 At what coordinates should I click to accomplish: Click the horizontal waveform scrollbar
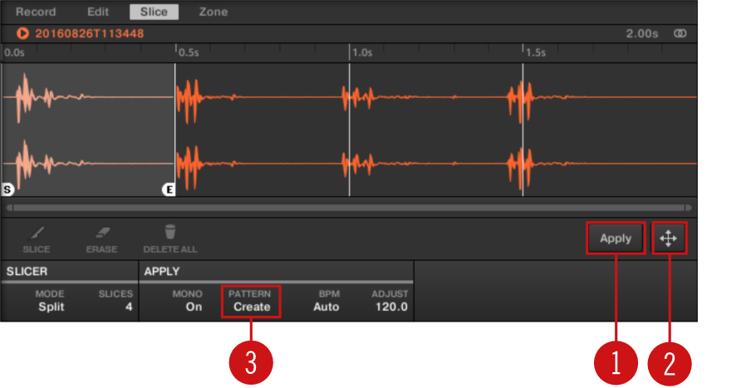click(348, 207)
